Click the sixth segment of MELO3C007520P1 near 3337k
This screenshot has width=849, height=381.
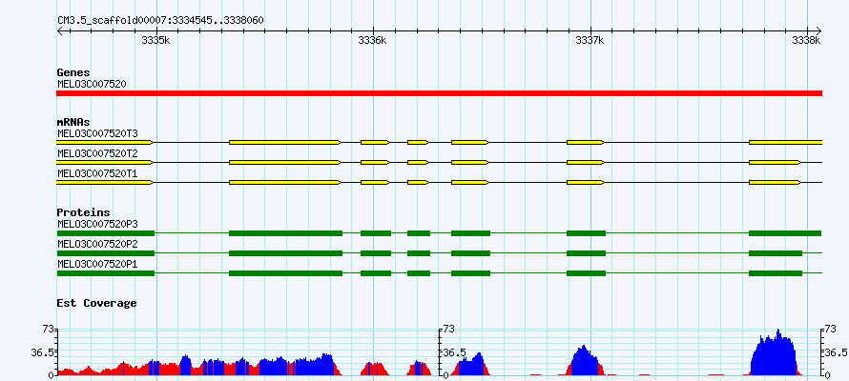click(x=586, y=273)
